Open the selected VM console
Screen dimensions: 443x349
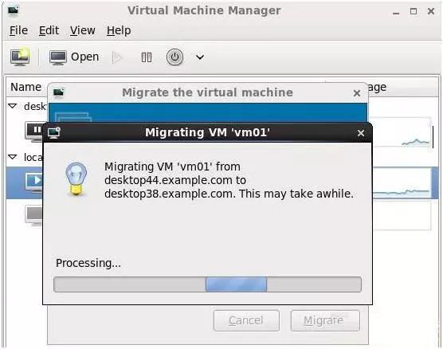coord(74,57)
